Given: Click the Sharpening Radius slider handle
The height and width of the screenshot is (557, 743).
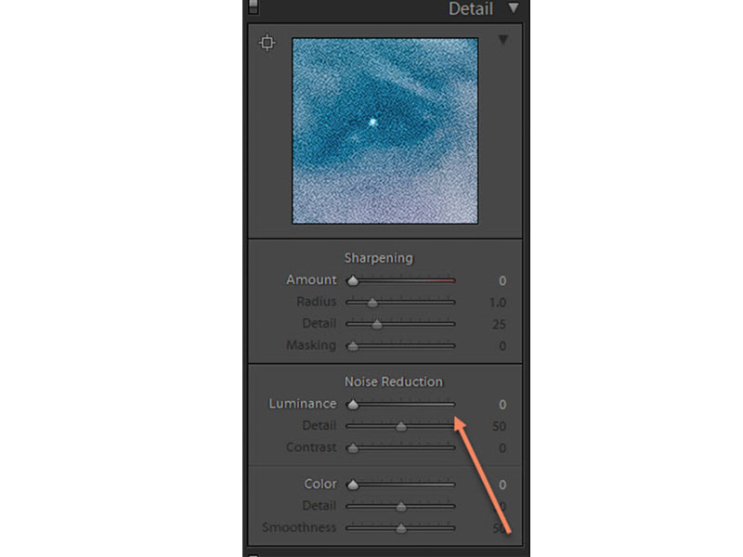Looking at the screenshot, I should 372,303.
